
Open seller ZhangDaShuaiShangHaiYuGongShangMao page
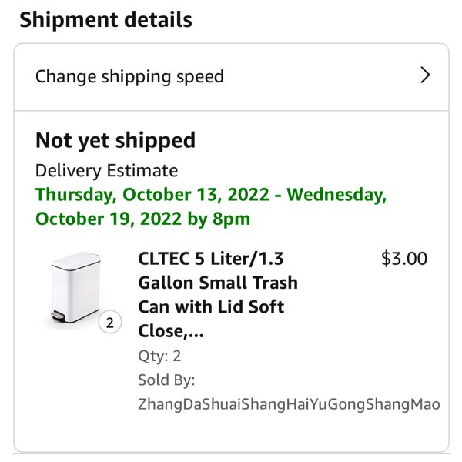(x=289, y=404)
